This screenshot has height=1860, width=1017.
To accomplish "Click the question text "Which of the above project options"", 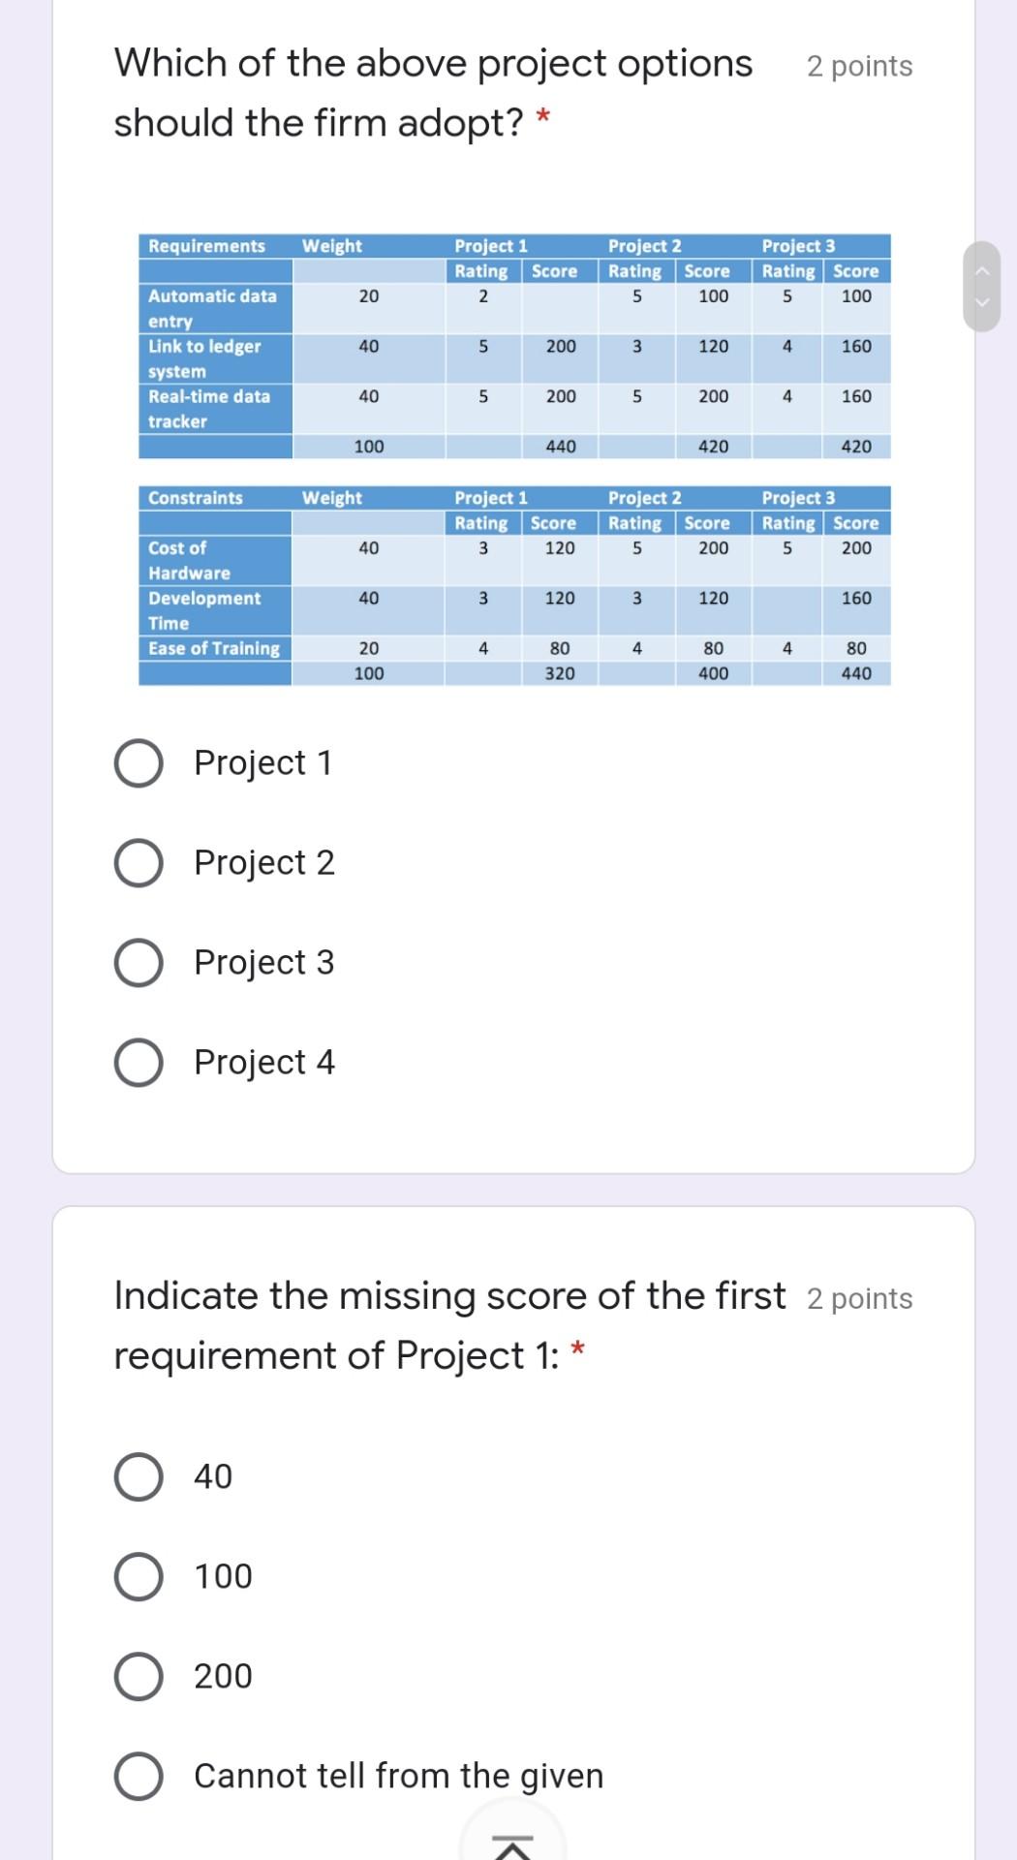I will tap(432, 62).
